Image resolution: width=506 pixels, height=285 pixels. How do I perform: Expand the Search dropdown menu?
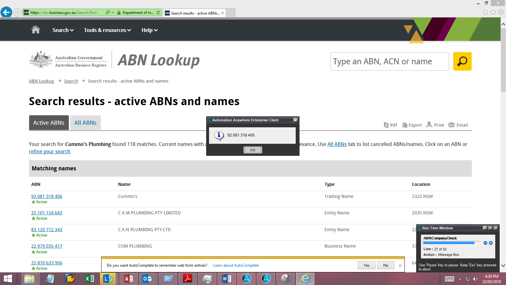click(63, 30)
